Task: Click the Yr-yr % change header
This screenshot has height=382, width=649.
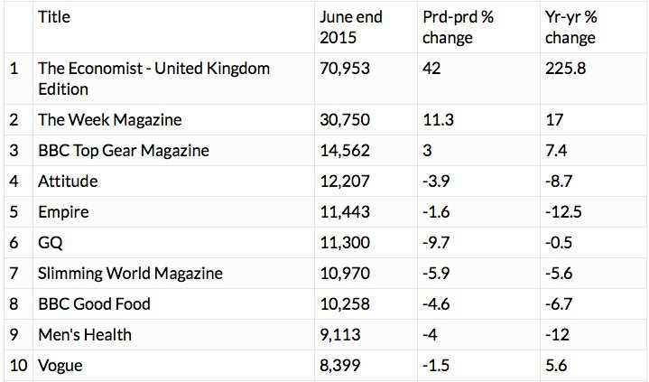Action: click(570, 27)
